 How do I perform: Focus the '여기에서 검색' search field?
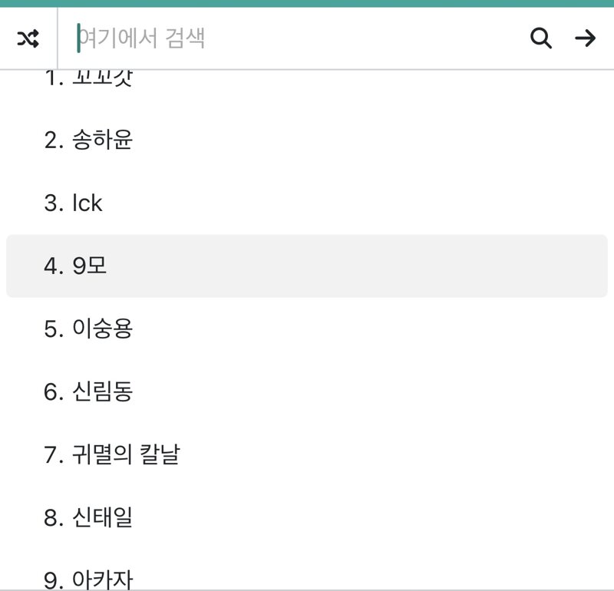(290, 38)
